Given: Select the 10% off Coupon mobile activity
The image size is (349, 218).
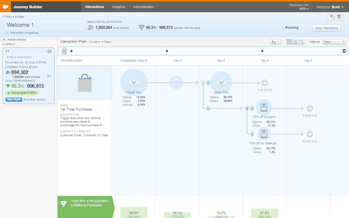Looking at the screenshot, I should pos(264,108).
